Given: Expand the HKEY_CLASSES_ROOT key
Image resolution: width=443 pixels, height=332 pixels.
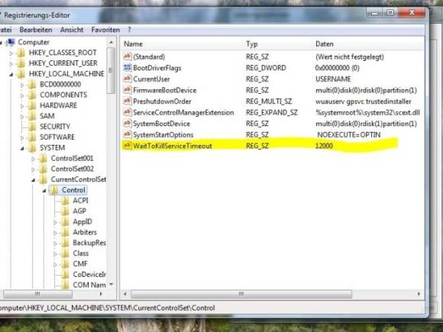Looking at the screenshot, I should pos(11,53).
